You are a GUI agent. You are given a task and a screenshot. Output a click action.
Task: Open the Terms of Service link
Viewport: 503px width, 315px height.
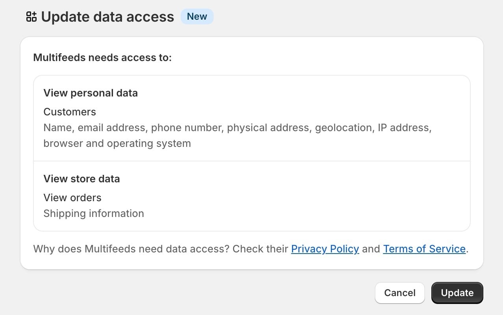click(424, 249)
